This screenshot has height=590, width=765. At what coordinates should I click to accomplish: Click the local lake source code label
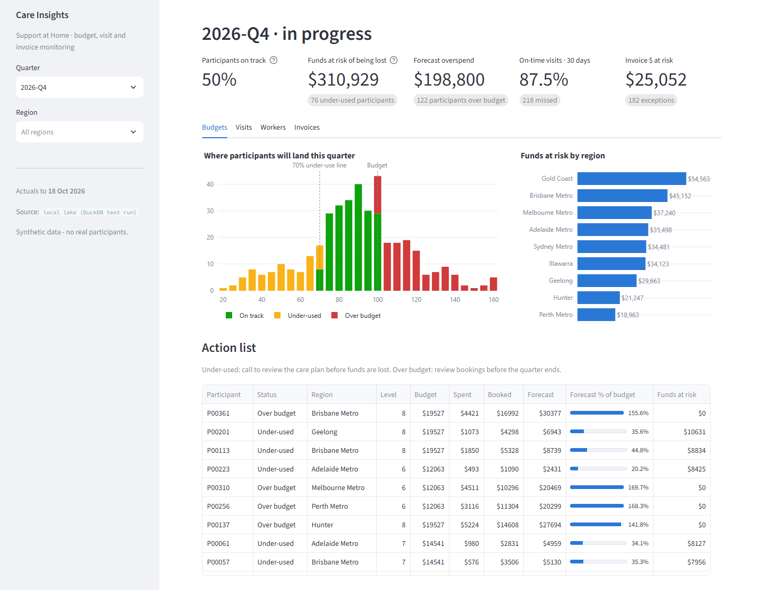[90, 212]
